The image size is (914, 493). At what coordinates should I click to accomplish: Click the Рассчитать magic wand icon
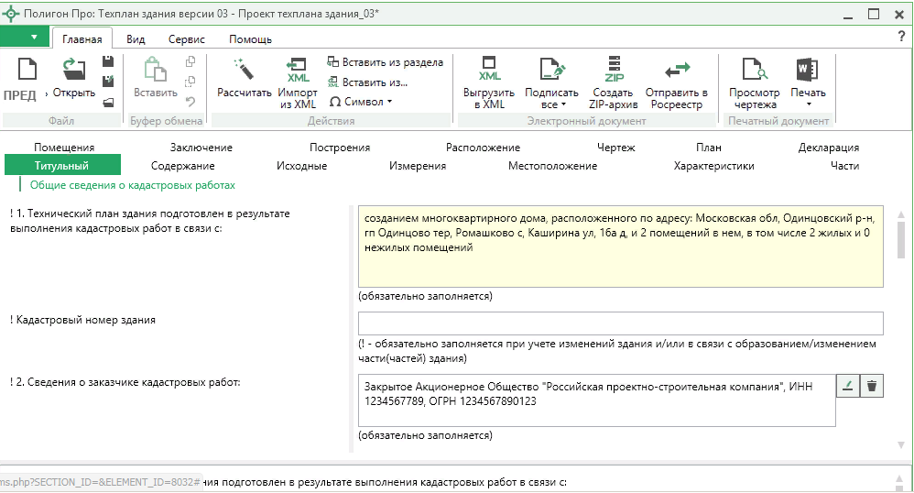click(x=244, y=71)
